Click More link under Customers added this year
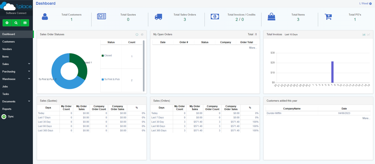The width and height of the screenshot is (375, 164). pos(366,118)
